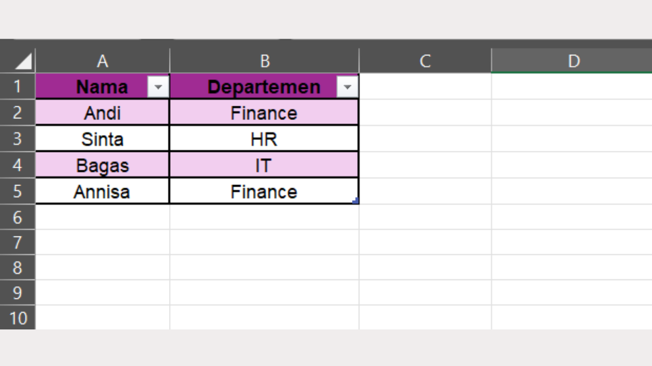Select the cell containing Sinta
Screen dimensions: 652x366
[102, 139]
